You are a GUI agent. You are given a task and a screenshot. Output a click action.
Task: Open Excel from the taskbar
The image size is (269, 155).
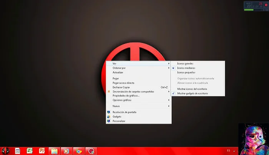click(x=29, y=151)
